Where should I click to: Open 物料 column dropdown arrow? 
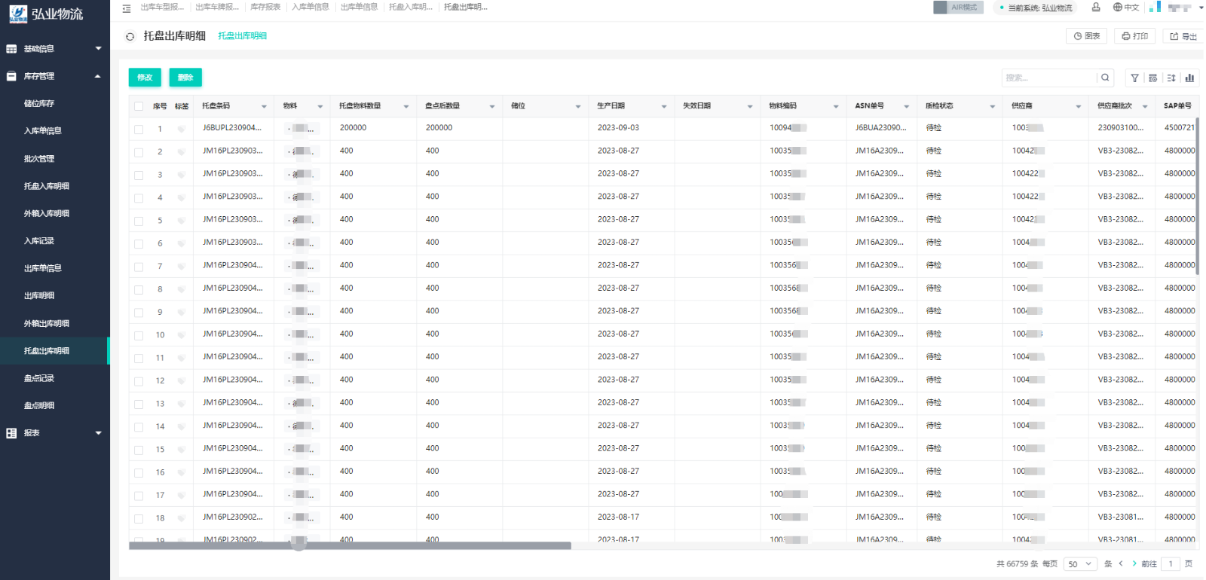(x=320, y=106)
